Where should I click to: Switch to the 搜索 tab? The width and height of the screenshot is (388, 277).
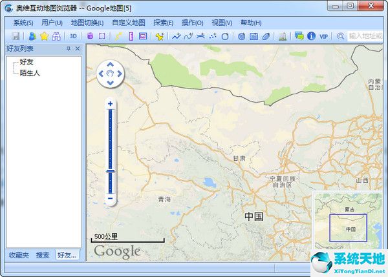coord(43,256)
